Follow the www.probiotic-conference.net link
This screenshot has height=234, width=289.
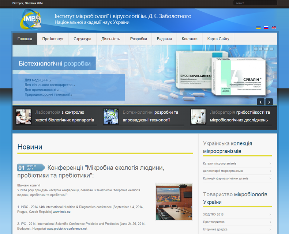pos(67,229)
